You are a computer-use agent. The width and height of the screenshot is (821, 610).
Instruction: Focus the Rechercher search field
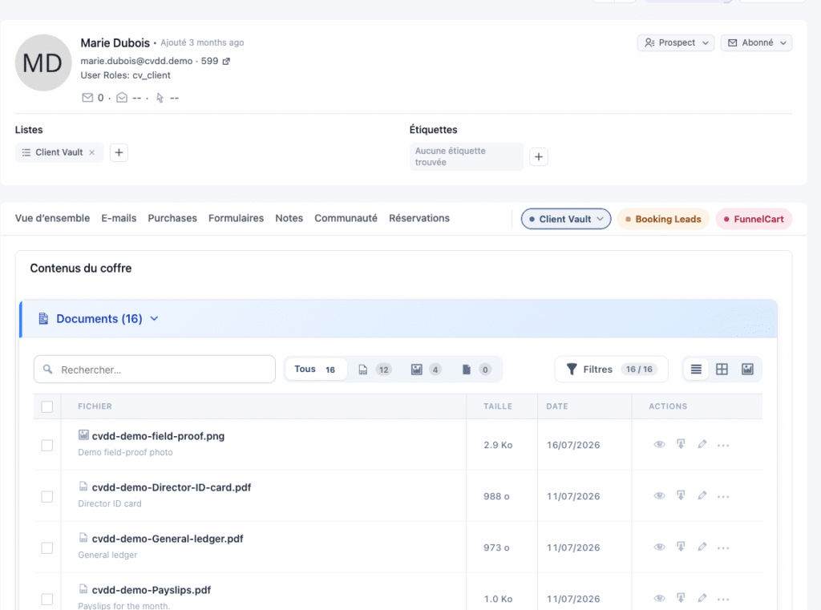click(155, 370)
